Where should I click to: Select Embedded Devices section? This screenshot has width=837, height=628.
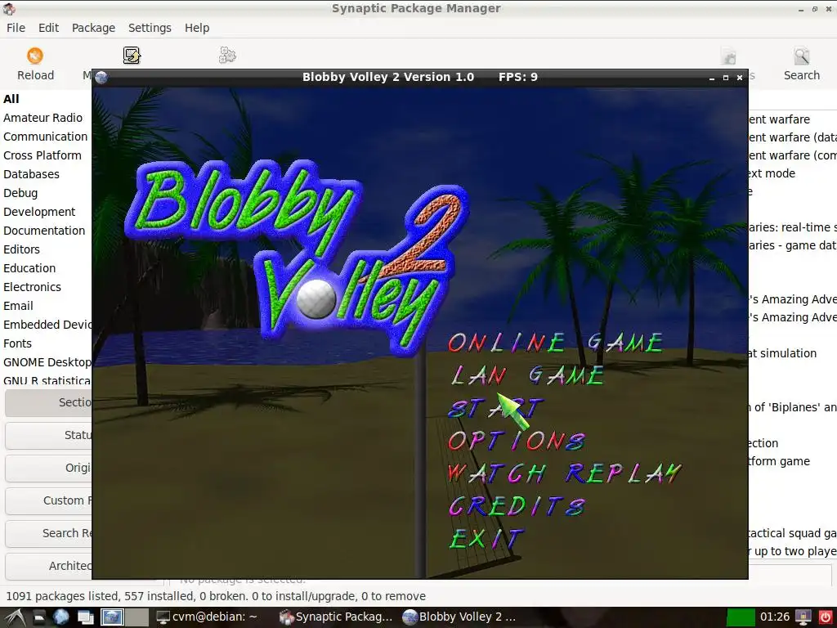(47, 325)
